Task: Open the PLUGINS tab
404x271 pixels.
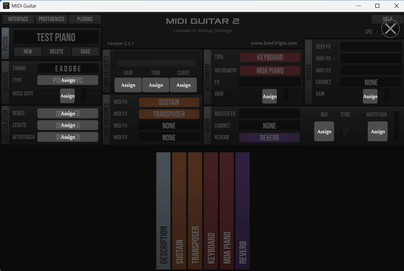Action: pos(85,19)
